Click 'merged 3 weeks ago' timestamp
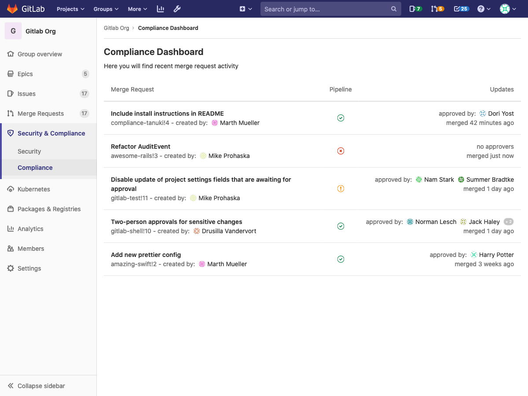 coord(484,264)
